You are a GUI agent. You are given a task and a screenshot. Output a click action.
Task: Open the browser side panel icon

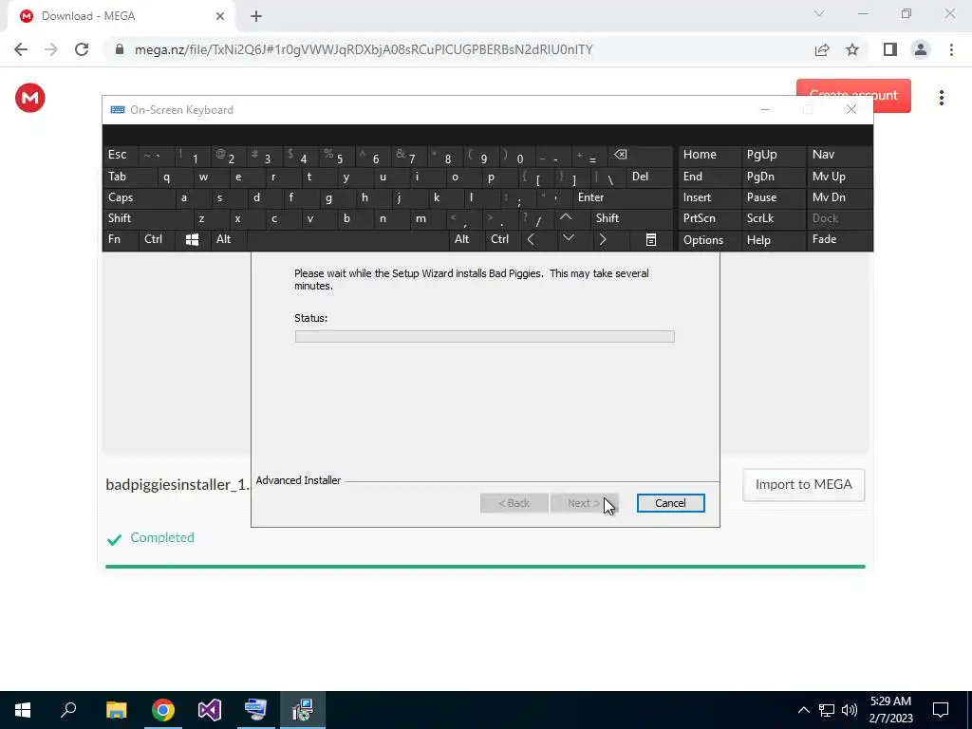point(890,49)
